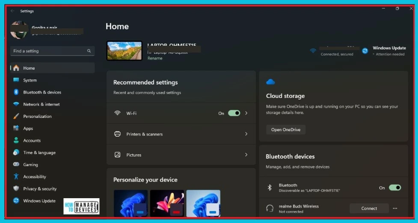Click the Home house icon in sidebar

[16, 68]
